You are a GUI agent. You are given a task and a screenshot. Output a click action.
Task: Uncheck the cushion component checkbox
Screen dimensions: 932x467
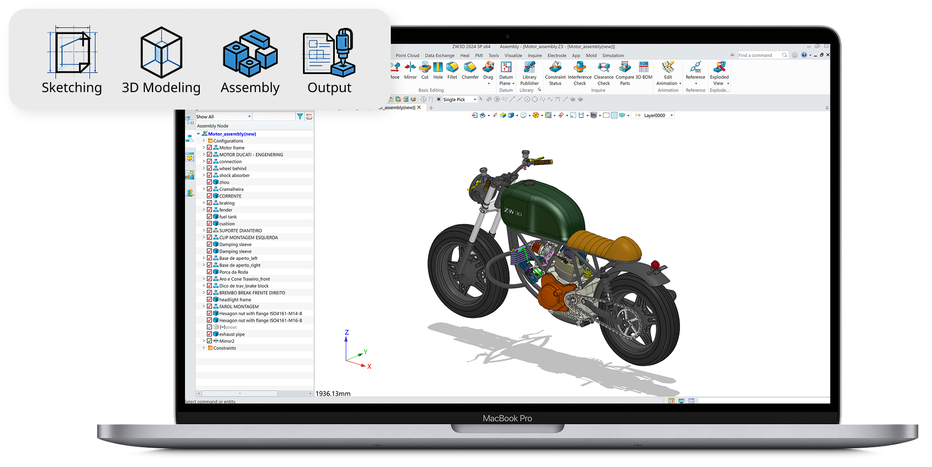tap(209, 224)
